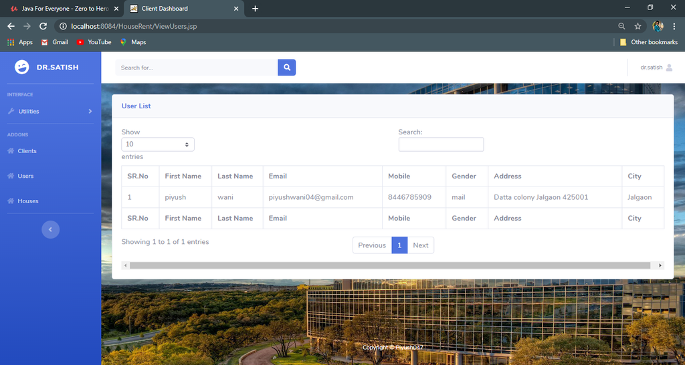685x365 pixels.
Task: Click the home icon beside Clients
Action: (x=11, y=150)
